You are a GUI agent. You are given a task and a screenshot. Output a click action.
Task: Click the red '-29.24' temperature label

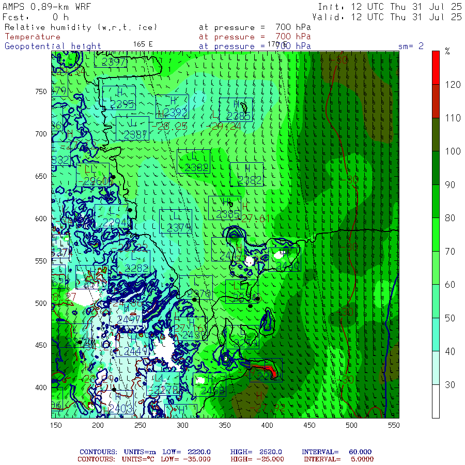(x=223, y=127)
